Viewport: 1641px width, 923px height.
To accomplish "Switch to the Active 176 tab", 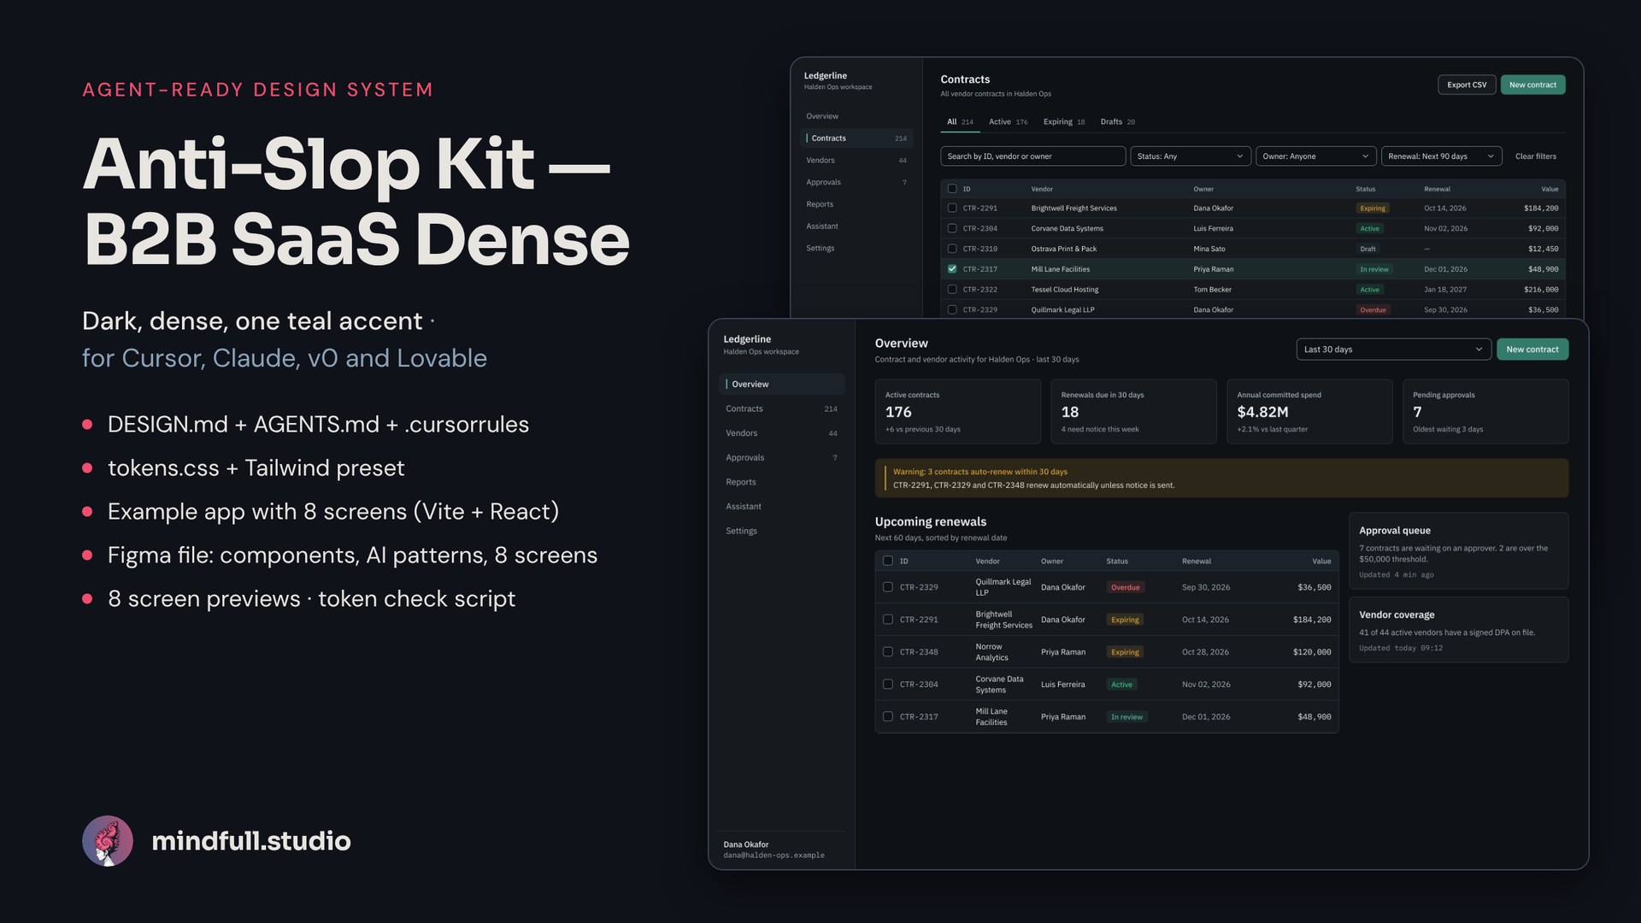I will point(1009,122).
